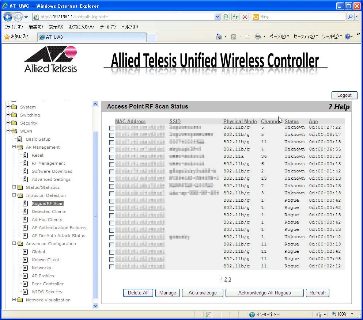Open the ファイル(F) menu
This screenshot has width=363, height=320.
14,27
